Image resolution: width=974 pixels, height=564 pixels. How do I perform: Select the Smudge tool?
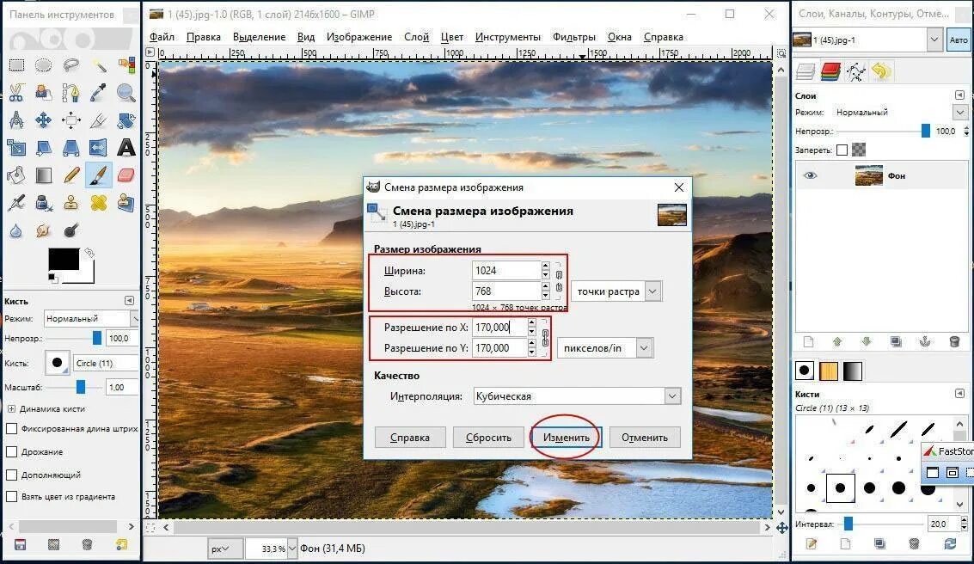click(44, 230)
